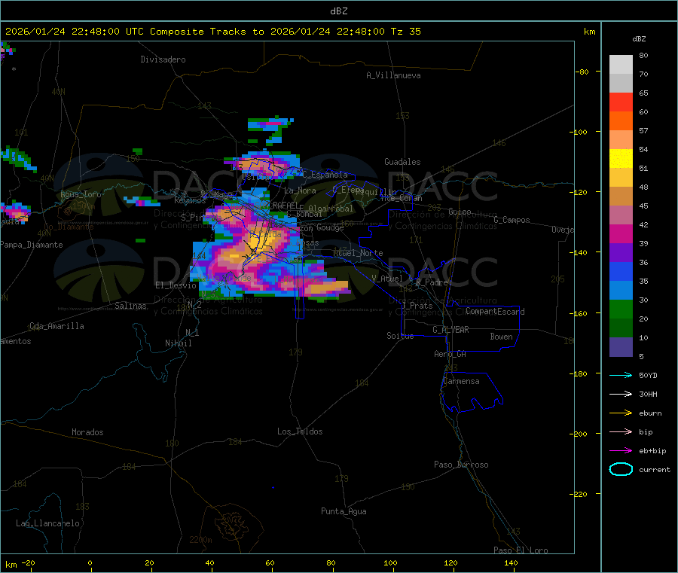Pick the light blue 30-35 dBZ color band
Viewport: 678px width, 573px height.
pyautogui.click(x=621, y=291)
